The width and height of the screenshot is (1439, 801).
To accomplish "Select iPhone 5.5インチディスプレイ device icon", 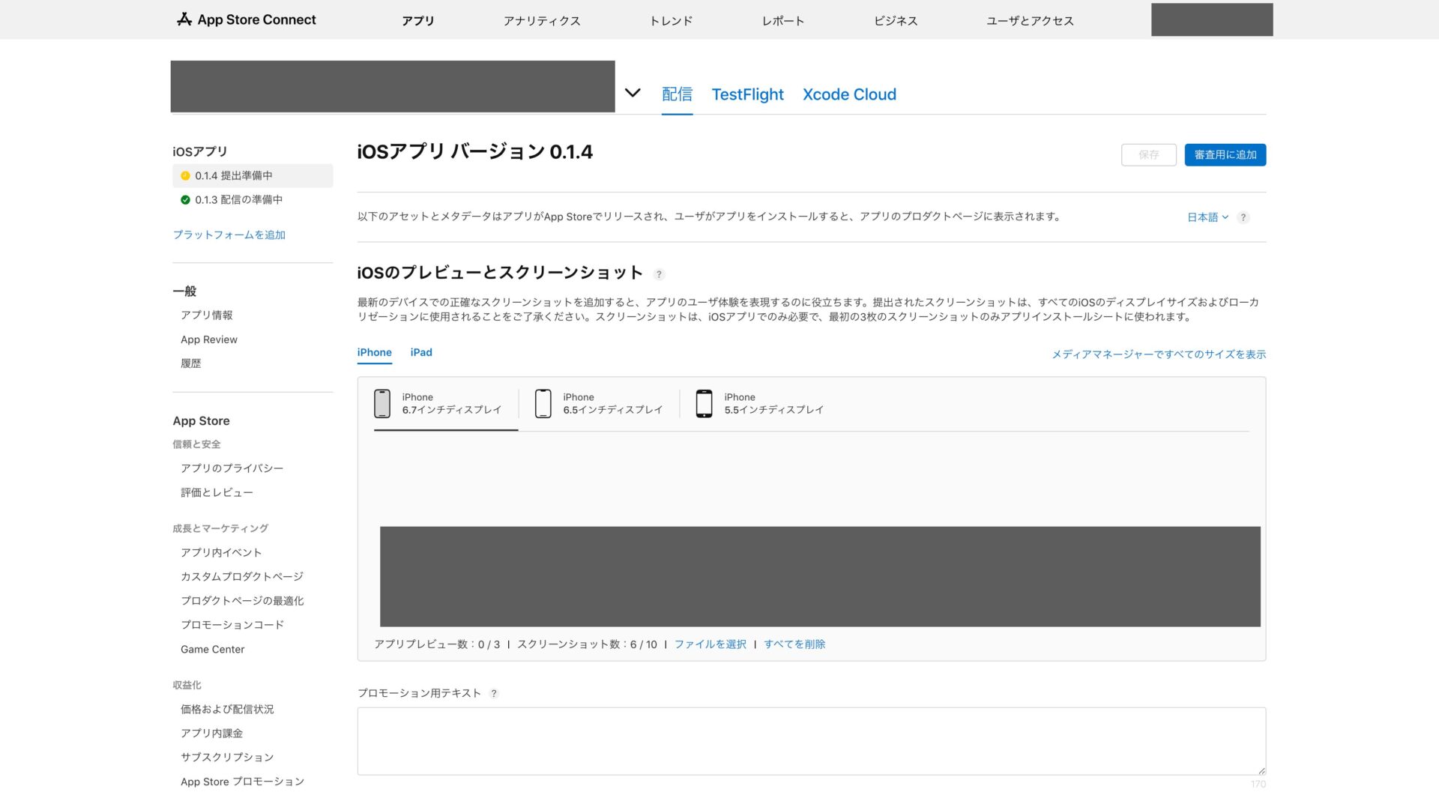I will 705,404.
